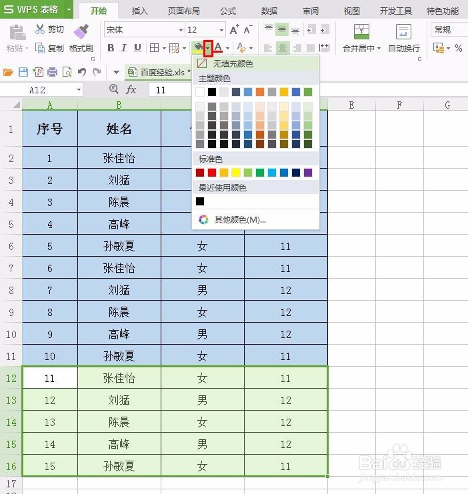Open 其他颜色(M)... dialog
This screenshot has height=494, width=468.
coord(255,219)
